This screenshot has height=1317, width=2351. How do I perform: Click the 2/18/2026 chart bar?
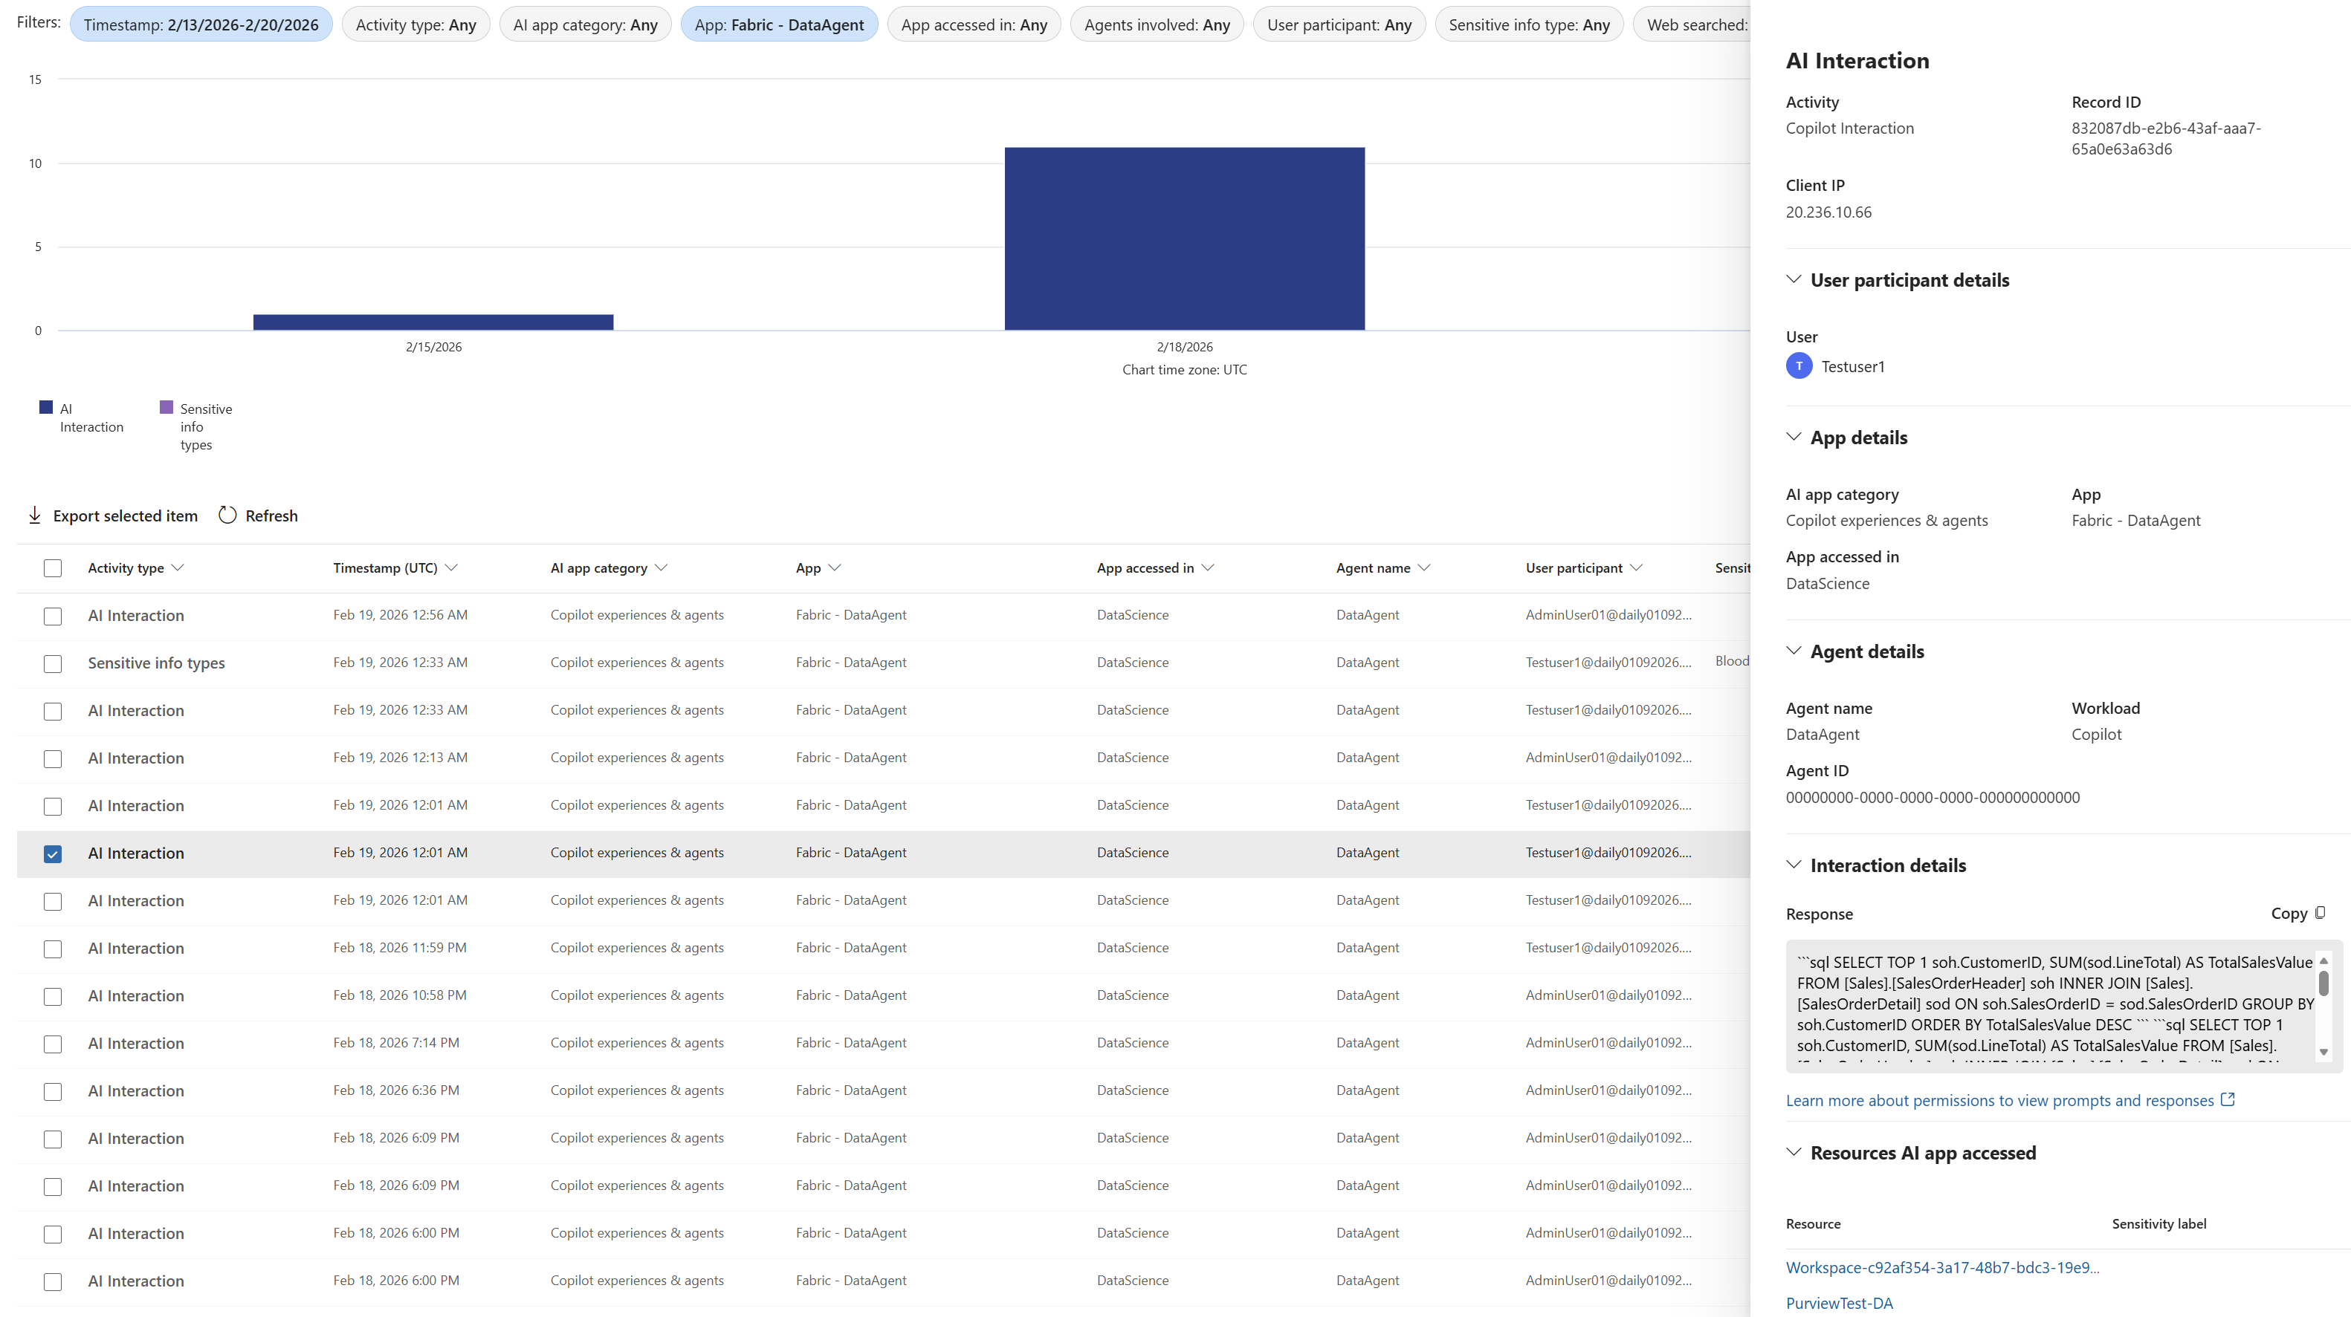click(x=1185, y=238)
